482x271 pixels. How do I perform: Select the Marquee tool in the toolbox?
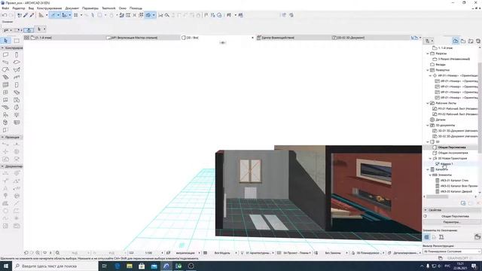pos(17,41)
